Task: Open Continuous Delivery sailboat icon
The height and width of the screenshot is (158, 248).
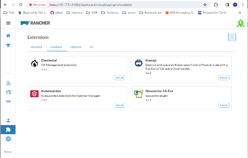Action: [x=8, y=83]
